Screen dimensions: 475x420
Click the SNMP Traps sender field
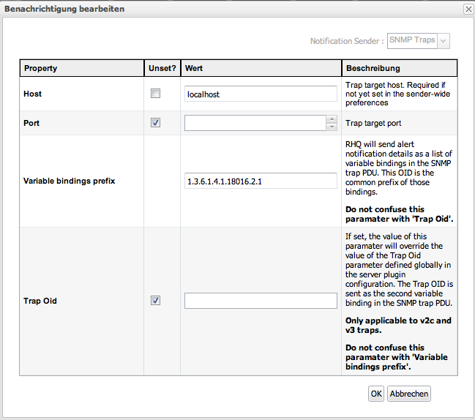412,41
